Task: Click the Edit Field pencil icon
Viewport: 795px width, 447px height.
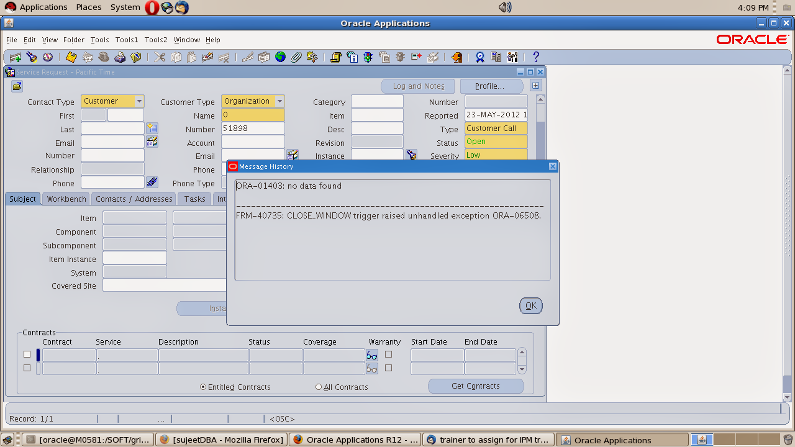Action: point(248,57)
